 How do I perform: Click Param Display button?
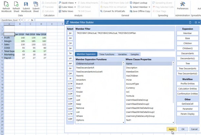[187, 114]
